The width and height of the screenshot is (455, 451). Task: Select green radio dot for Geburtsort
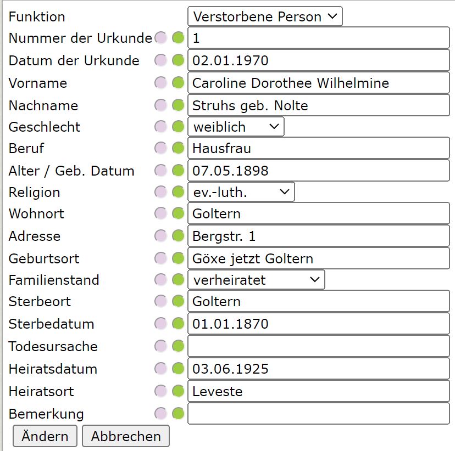tap(178, 258)
